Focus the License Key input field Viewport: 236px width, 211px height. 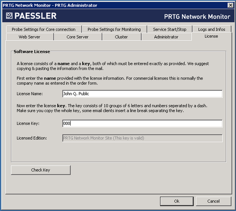142,123
